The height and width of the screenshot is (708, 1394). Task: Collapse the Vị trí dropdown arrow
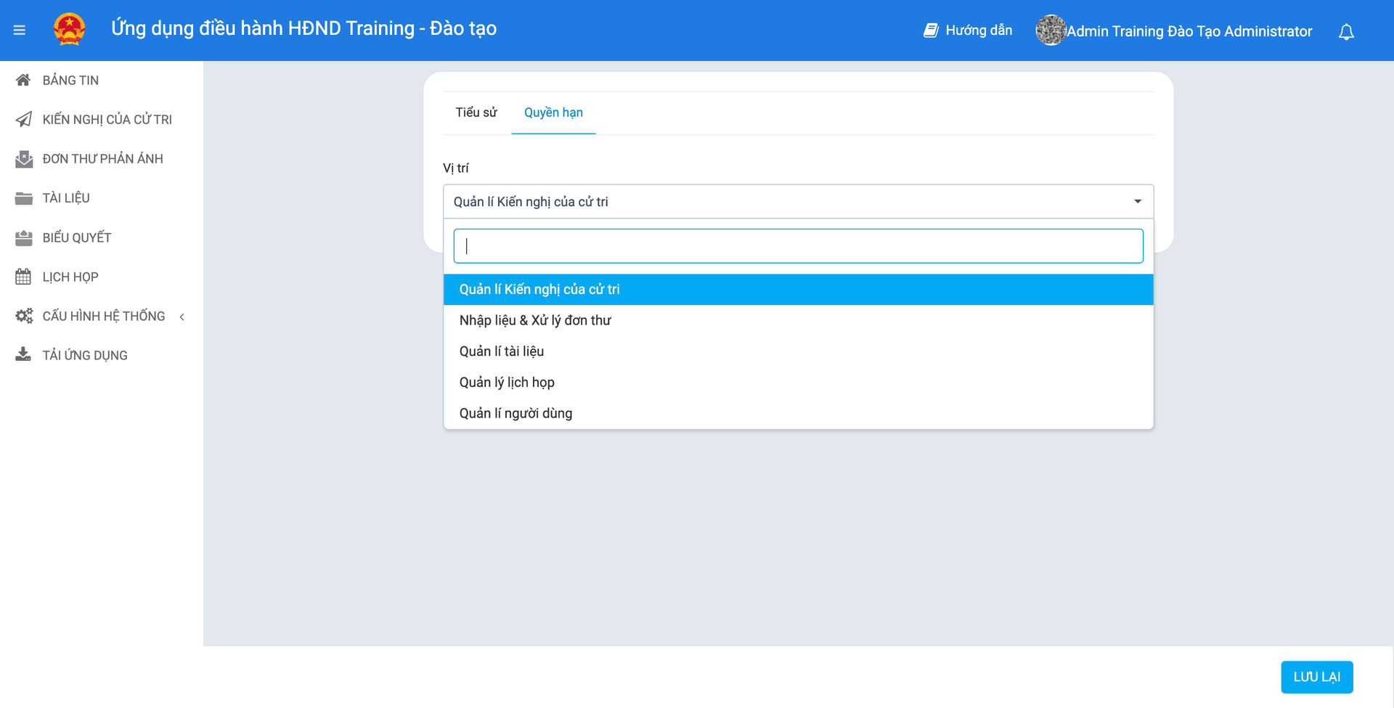pos(1137,202)
